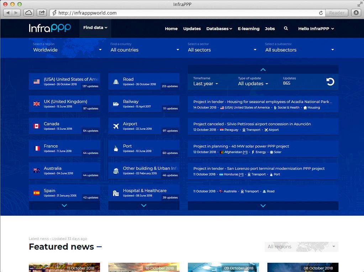The image size is (364, 272).
Task: Click the Canada flag icon
Action: click(x=36, y=126)
